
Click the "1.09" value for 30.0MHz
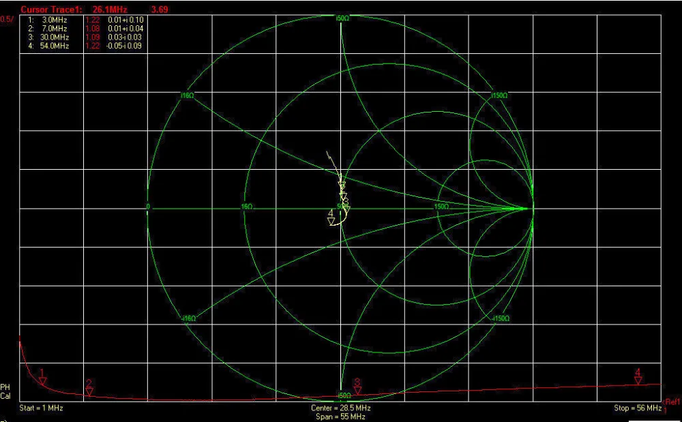point(93,37)
